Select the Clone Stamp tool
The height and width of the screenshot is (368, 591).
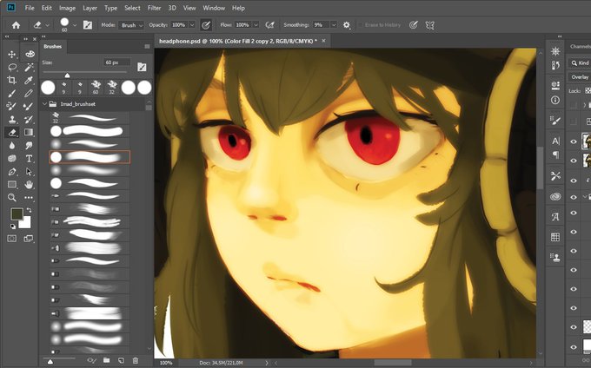[x=11, y=120]
